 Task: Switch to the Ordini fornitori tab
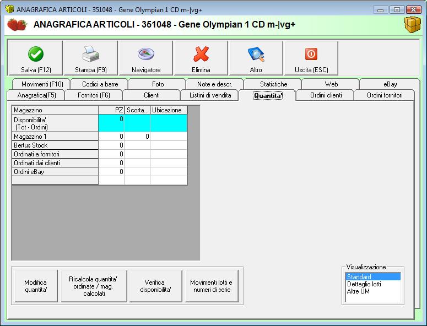point(385,95)
